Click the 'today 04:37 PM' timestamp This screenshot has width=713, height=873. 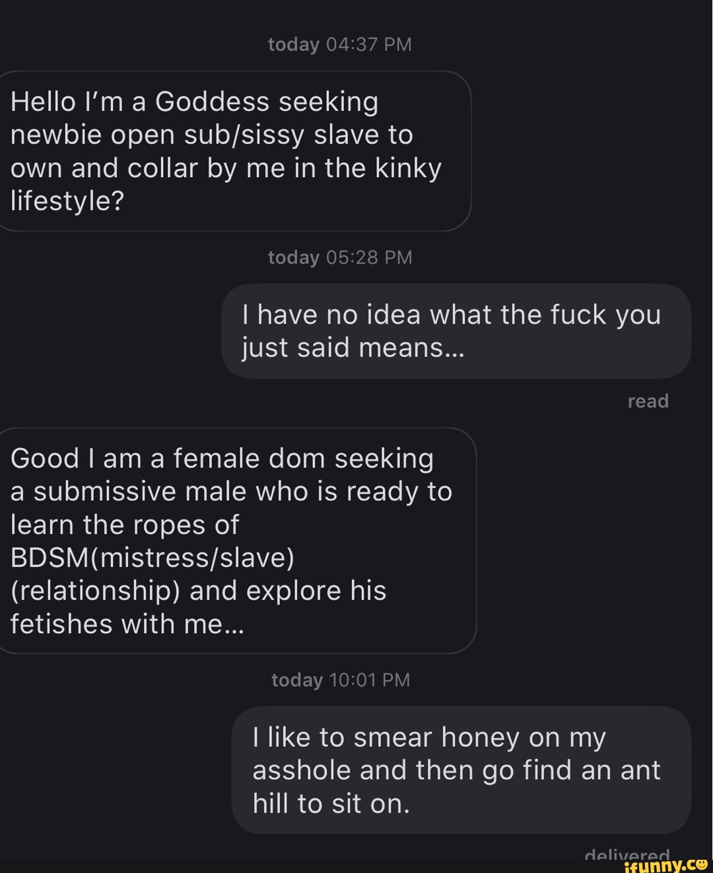[339, 44]
